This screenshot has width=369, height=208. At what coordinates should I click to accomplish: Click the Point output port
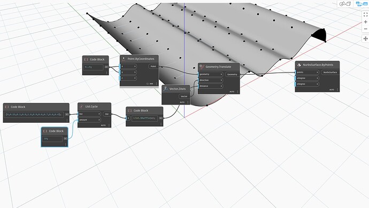click(153, 67)
